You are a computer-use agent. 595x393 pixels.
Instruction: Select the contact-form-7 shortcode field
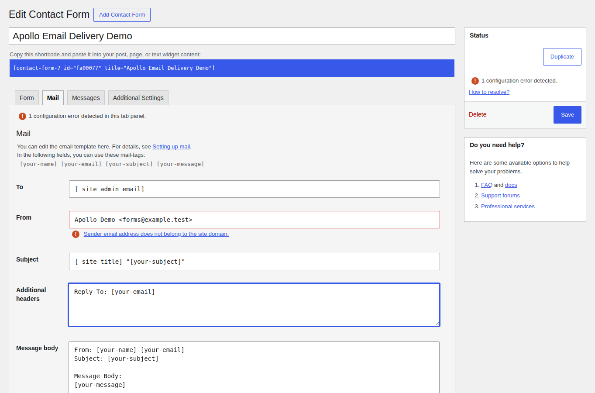click(232, 68)
